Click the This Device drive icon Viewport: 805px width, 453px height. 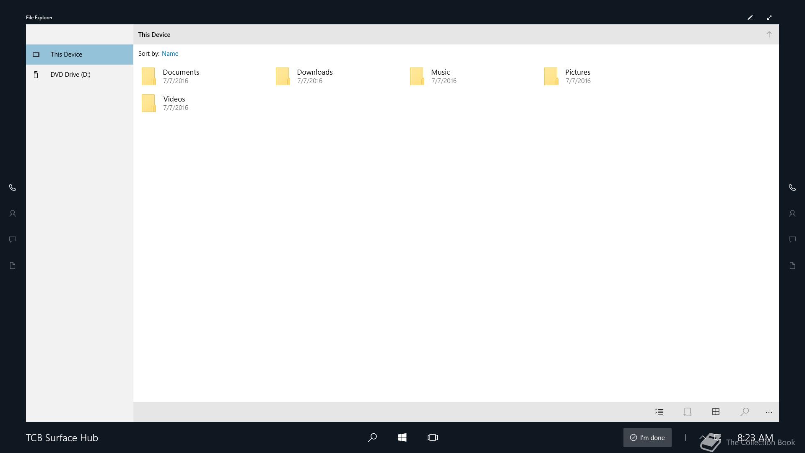pos(36,55)
